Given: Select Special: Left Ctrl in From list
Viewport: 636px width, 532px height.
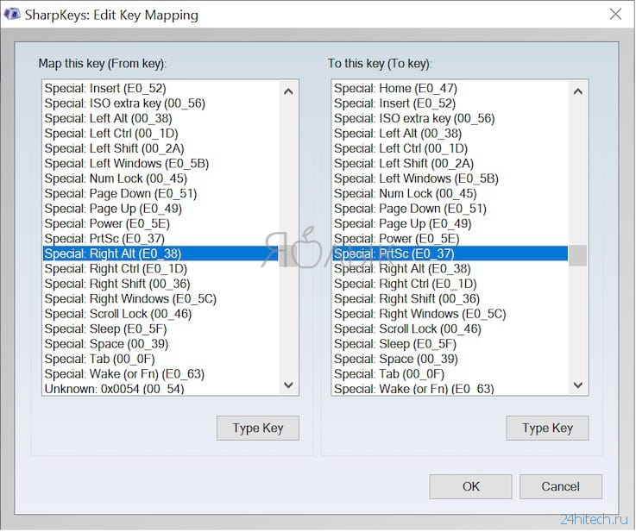Looking at the screenshot, I should coord(161,134).
